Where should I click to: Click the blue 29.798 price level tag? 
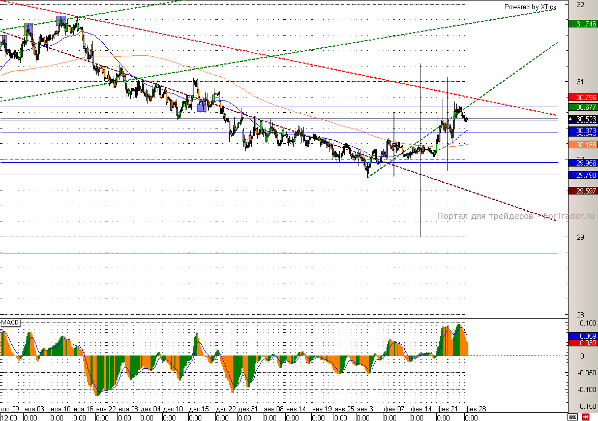tap(582, 175)
